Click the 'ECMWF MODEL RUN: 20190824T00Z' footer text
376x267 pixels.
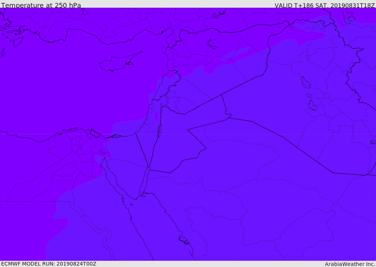coord(49,264)
